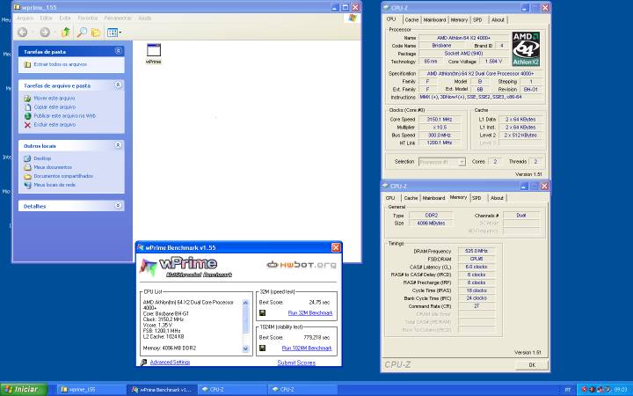Click the save icon beside Run 1024M Benchmark

coord(262,348)
